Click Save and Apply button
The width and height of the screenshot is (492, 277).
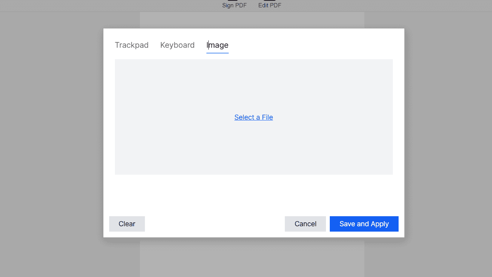click(364, 224)
